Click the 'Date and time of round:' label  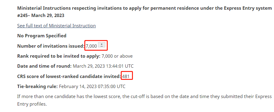point(44,66)
